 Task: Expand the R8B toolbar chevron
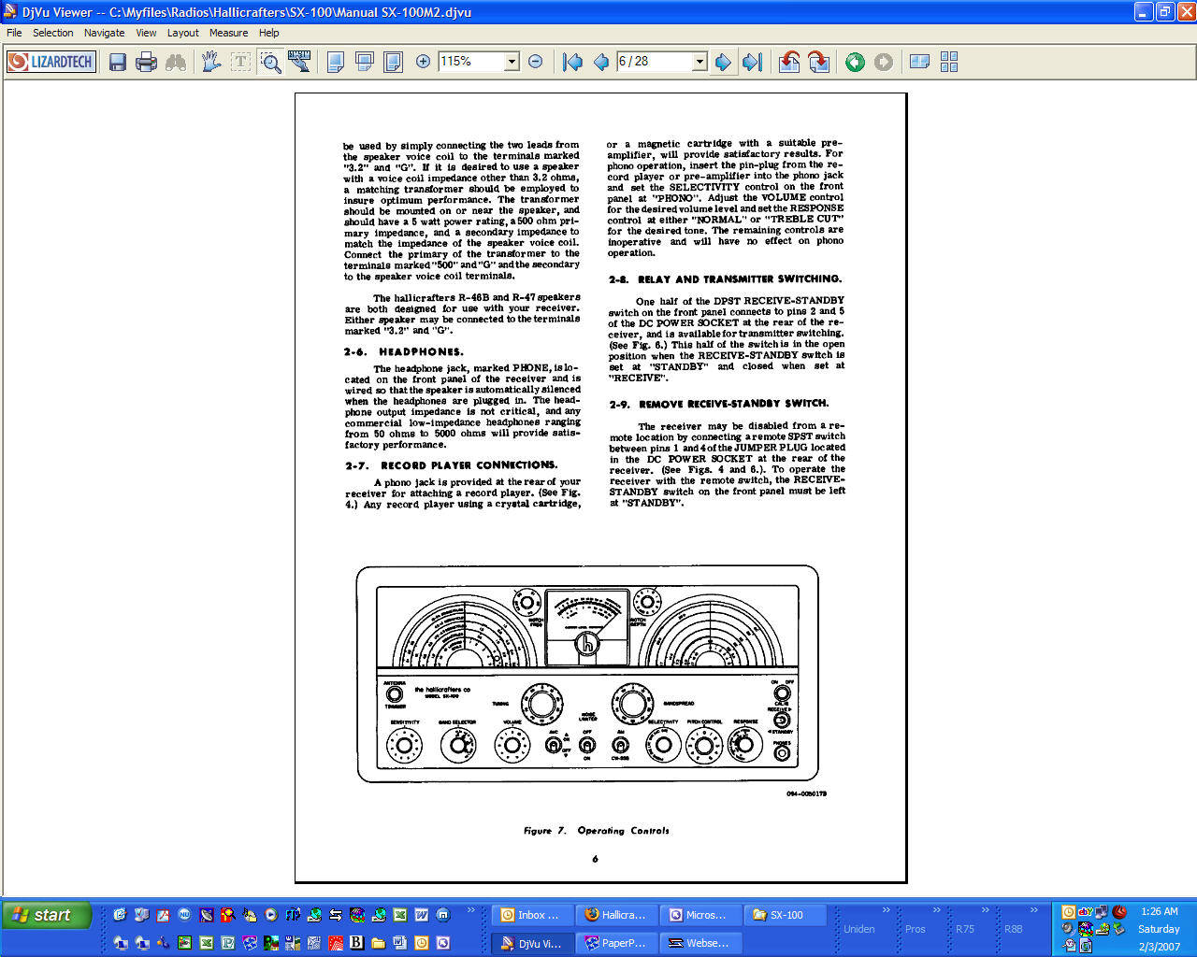coord(1033,909)
